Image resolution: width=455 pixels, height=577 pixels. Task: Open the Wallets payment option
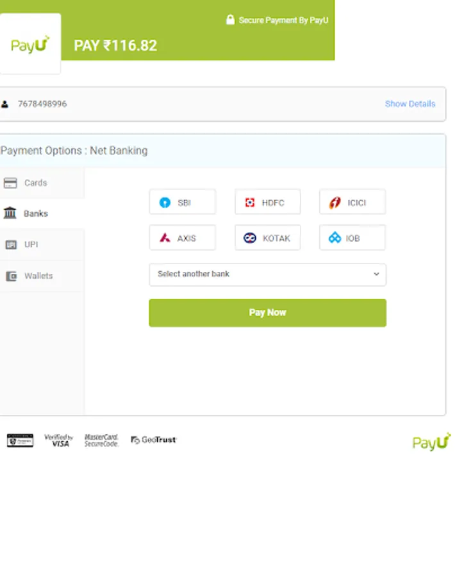coord(38,276)
